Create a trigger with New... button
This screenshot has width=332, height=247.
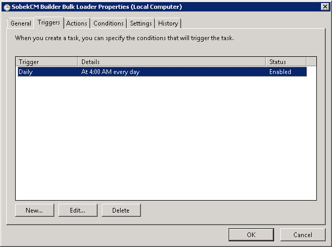click(x=34, y=210)
